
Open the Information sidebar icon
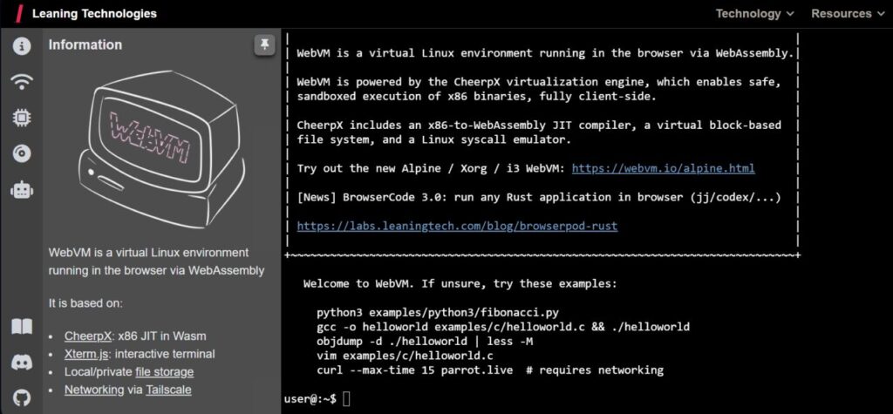click(21, 46)
